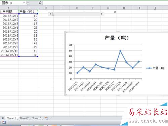Select cell G1 showing value 0
Image resolution: width=168 pixels, height=126 pixels.
[108, 12]
